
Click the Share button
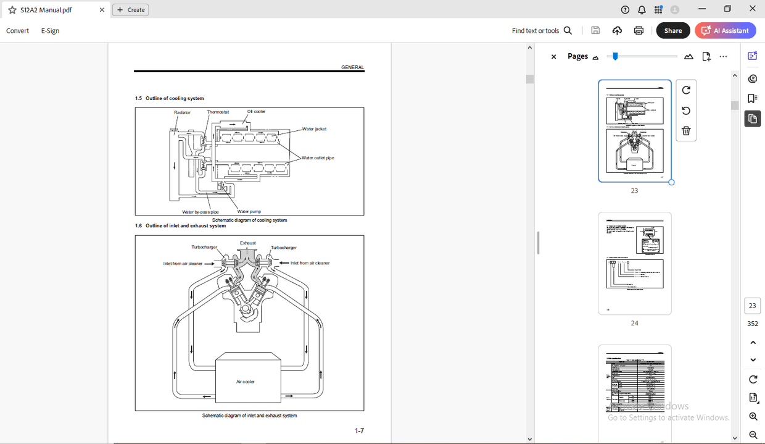pos(673,30)
